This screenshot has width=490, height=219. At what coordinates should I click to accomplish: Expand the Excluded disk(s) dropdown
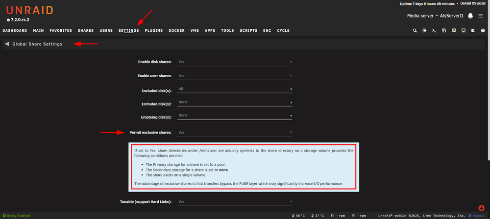(x=235, y=102)
